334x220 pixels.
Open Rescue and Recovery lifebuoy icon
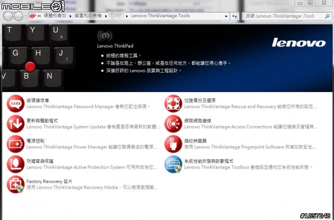tap(173, 103)
